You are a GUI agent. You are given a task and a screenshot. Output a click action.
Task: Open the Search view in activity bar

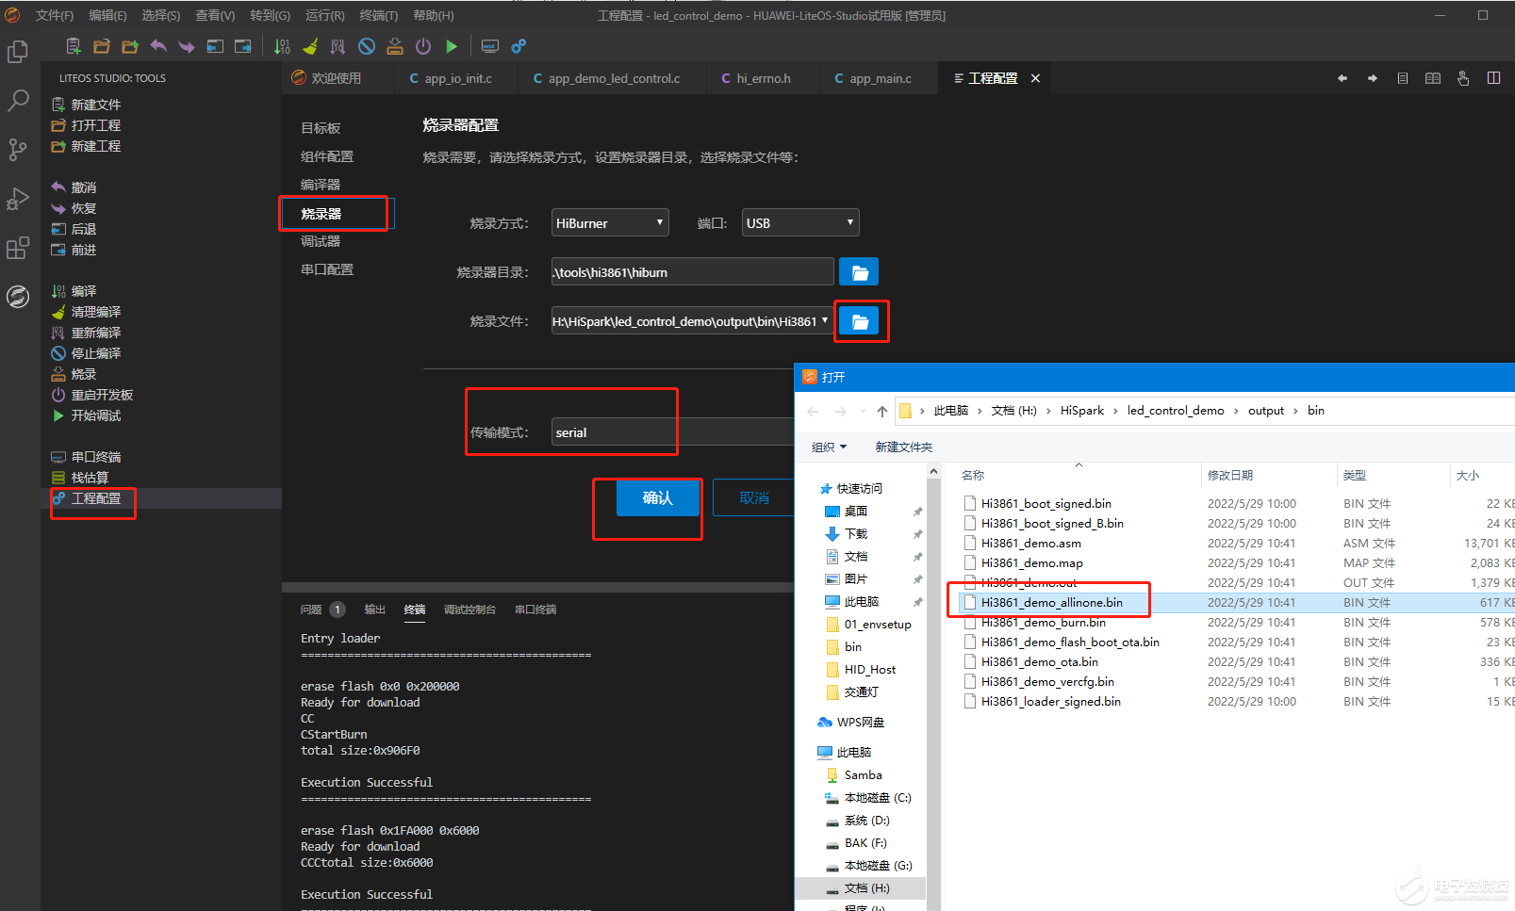(18, 101)
